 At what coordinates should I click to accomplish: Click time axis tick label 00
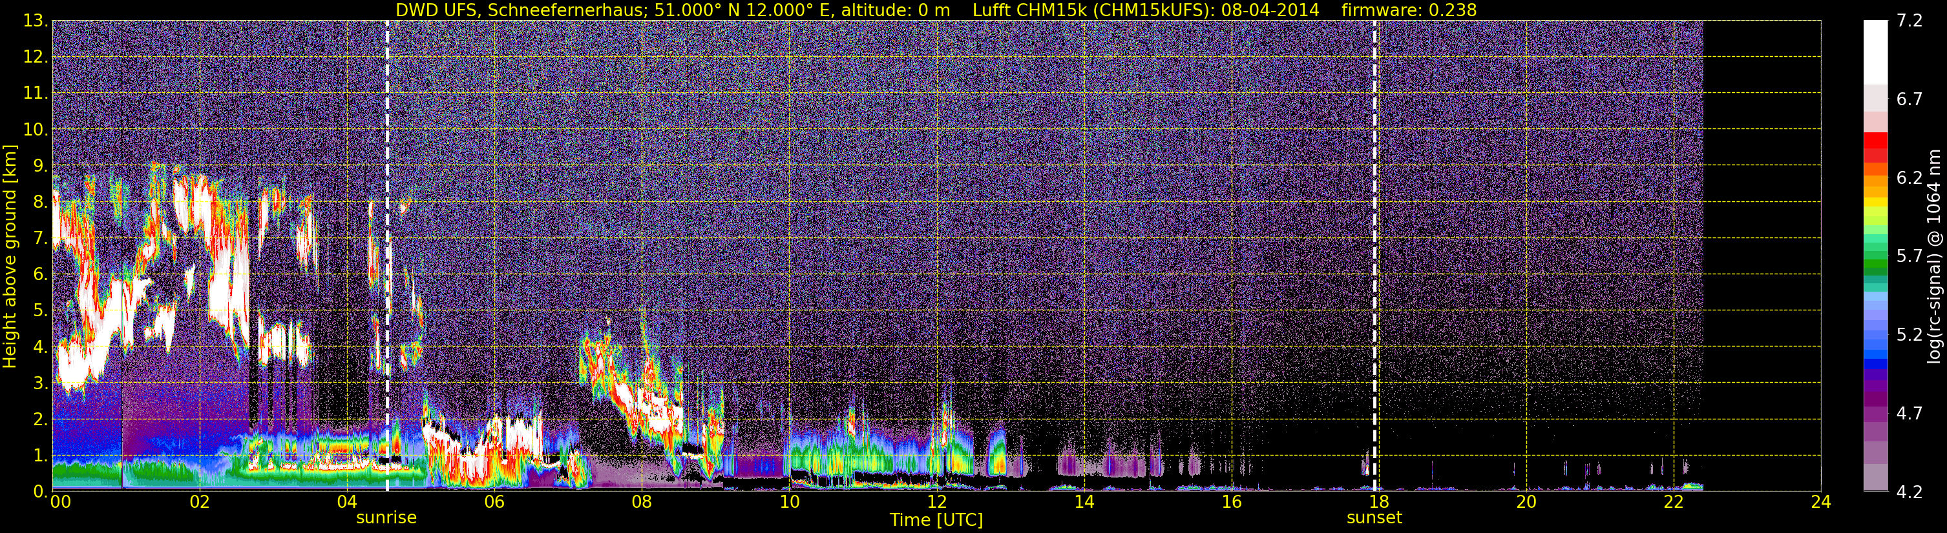pyautogui.click(x=61, y=502)
